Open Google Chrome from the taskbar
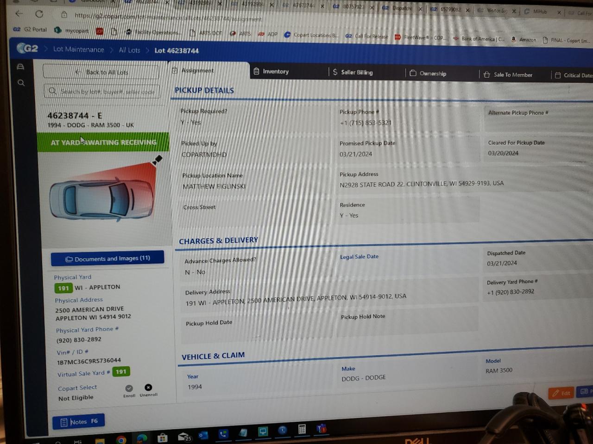The width and height of the screenshot is (593, 444). point(121,440)
